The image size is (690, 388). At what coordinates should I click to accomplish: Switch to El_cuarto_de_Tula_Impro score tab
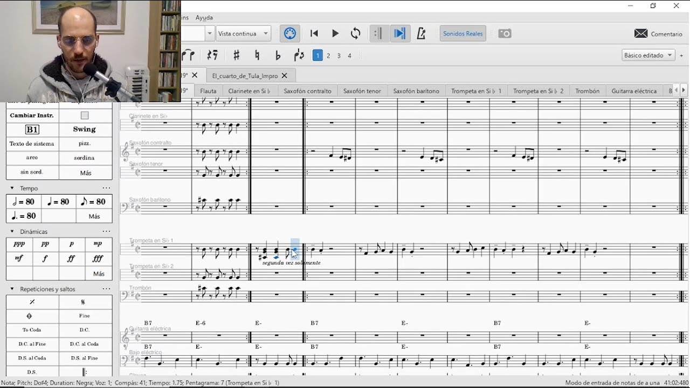tap(245, 75)
